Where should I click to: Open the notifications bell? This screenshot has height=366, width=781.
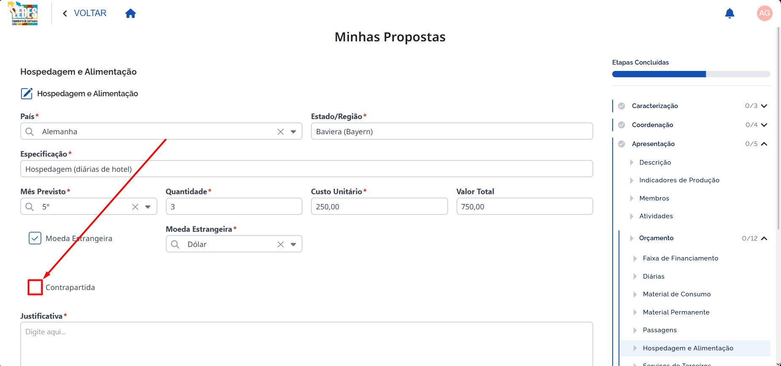click(x=730, y=14)
